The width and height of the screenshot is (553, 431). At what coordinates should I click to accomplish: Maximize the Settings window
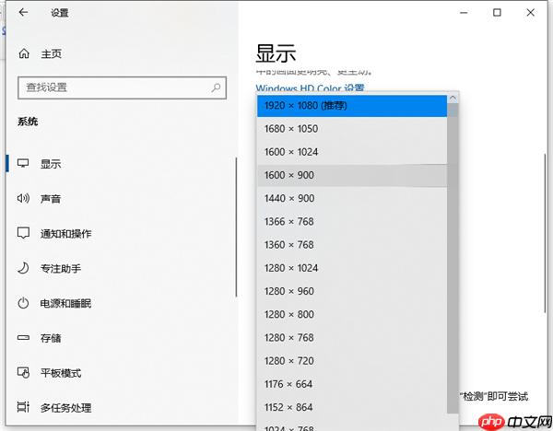(497, 13)
